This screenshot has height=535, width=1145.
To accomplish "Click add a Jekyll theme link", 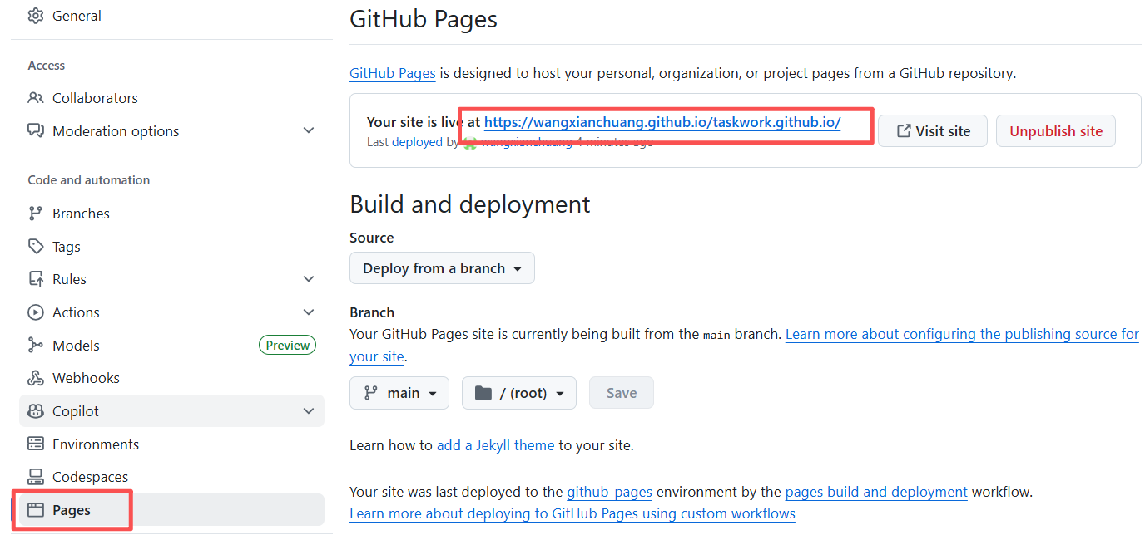I will click(x=495, y=445).
